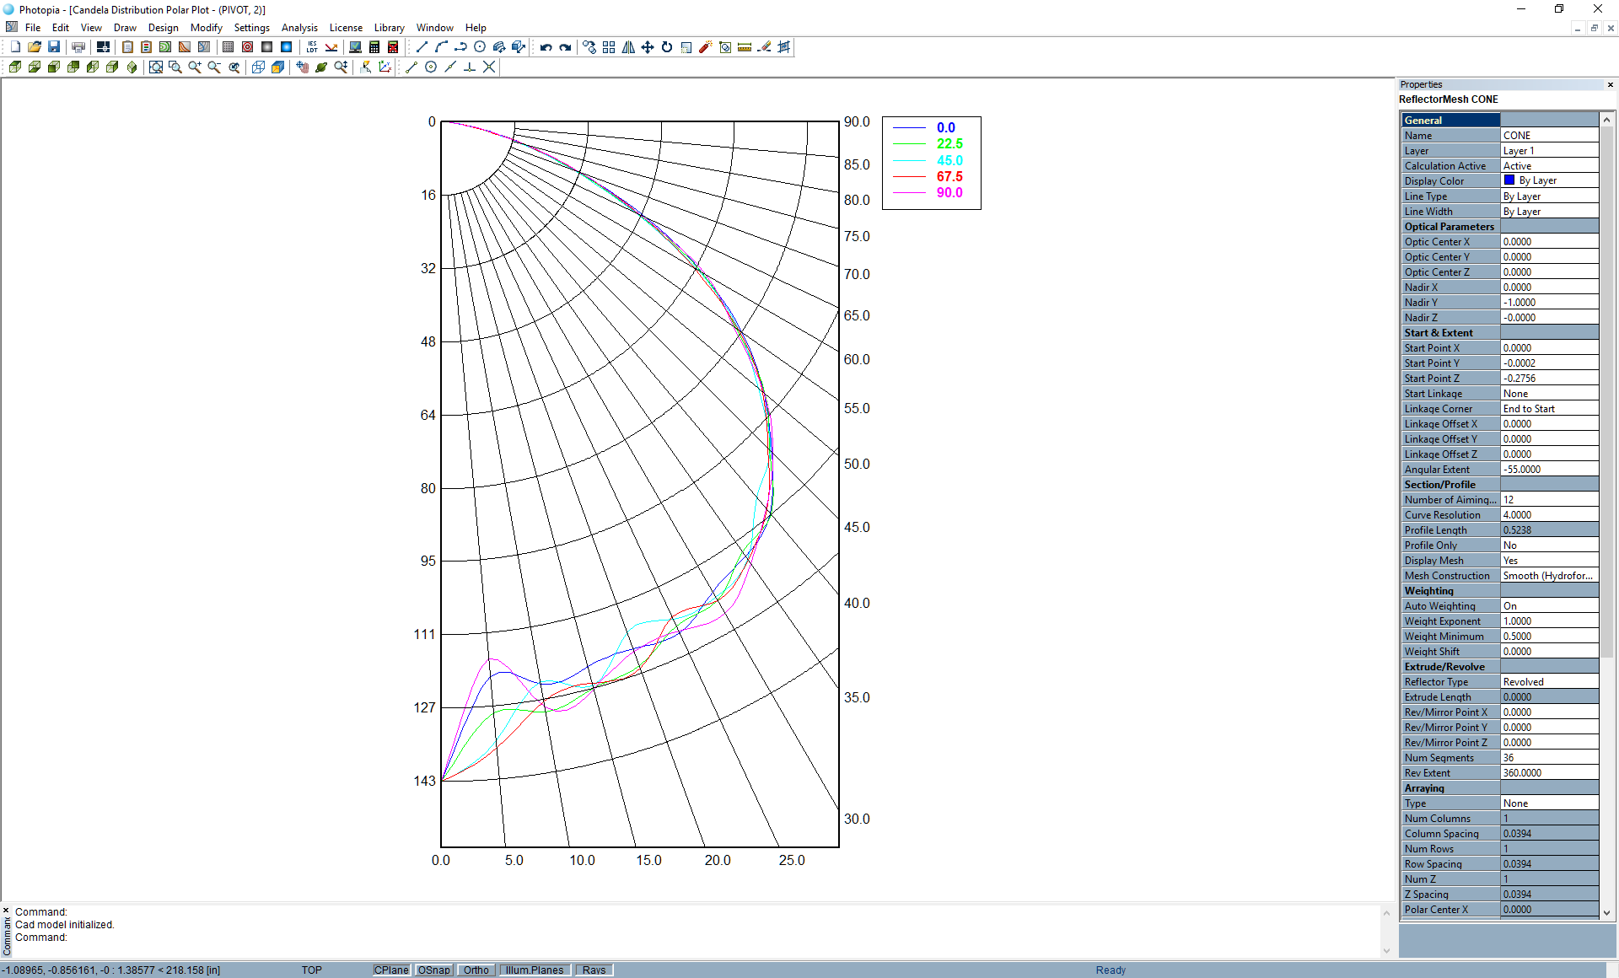Screen dimensions: 1619x978
Task: Click the green contour plot icon
Action: [x=165, y=47]
